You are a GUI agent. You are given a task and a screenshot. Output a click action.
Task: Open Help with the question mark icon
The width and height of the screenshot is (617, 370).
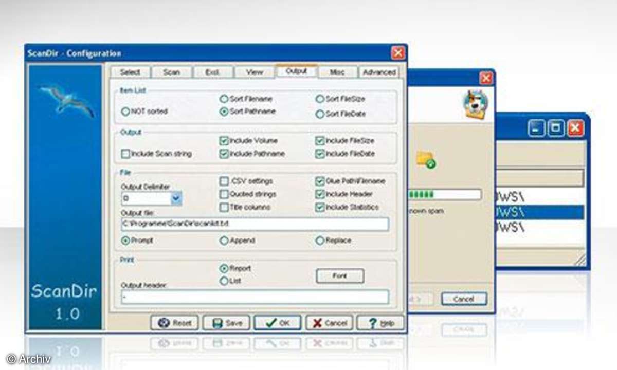(x=380, y=323)
